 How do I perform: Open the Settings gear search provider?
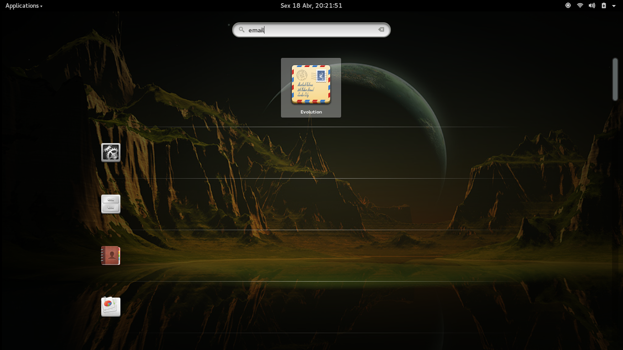point(111,153)
